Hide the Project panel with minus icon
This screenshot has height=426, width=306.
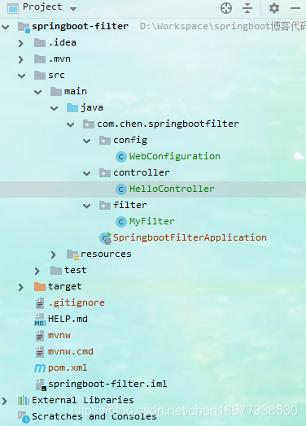pos(295,8)
